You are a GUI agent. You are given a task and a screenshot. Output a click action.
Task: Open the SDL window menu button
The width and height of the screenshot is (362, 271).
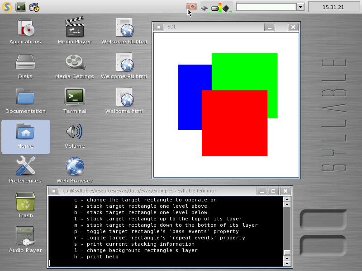point(159,27)
